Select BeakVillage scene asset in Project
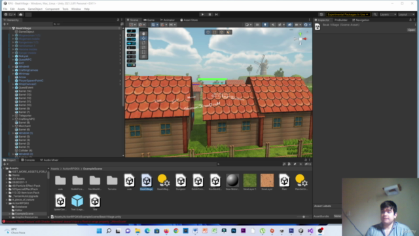The height and width of the screenshot is (236, 419). click(x=147, y=182)
